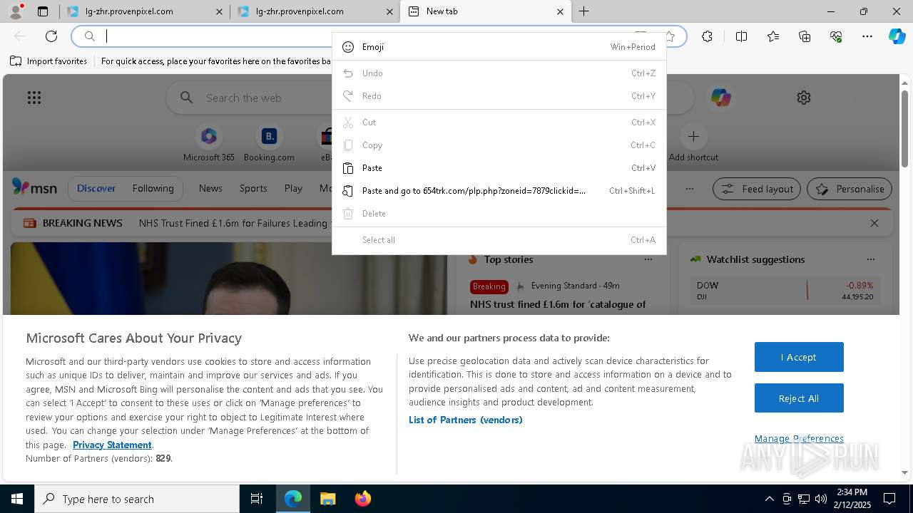This screenshot has height=513, width=913.
Task: Open the Feed layout options
Action: pos(757,189)
